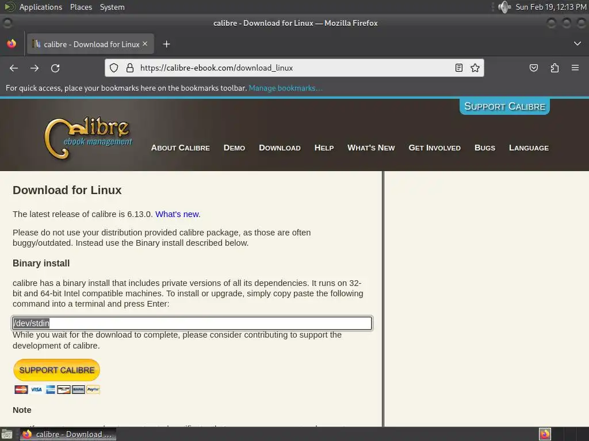Screen dimensions: 589x441
Task: Click the Binary install heading
Action: tap(41, 263)
